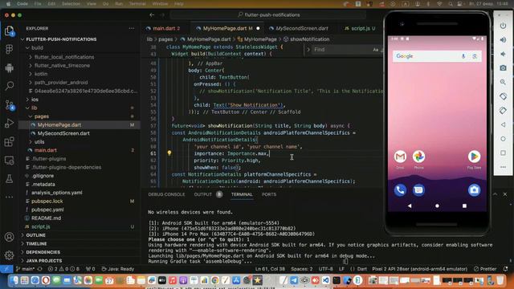Go back with the navigation arrow in title bar
Screen dimensions: 514x289
(x=152, y=14)
